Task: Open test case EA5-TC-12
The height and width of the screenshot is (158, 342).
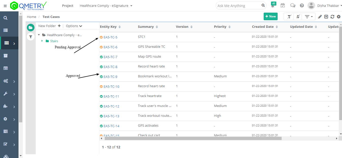Action: click(x=111, y=106)
